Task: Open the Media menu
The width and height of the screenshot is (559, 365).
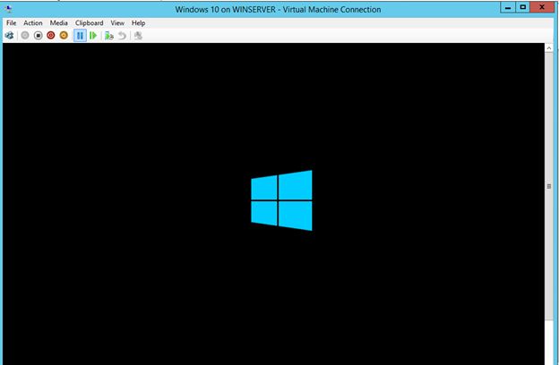Action: pyautogui.click(x=59, y=22)
